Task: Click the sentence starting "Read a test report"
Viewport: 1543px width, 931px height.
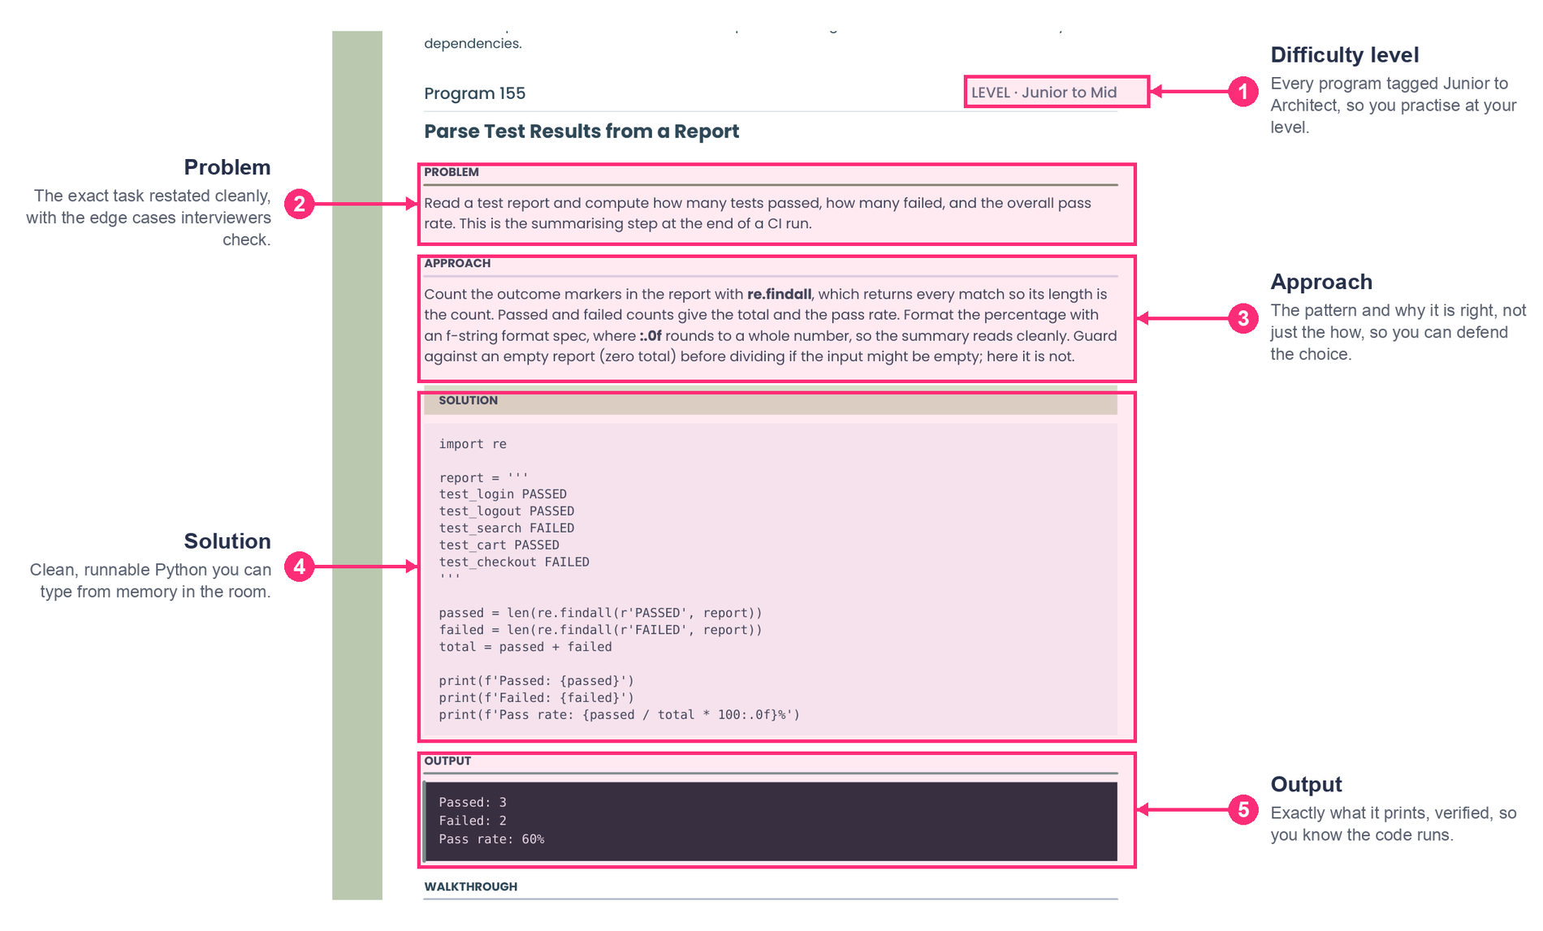Action: coord(758,213)
